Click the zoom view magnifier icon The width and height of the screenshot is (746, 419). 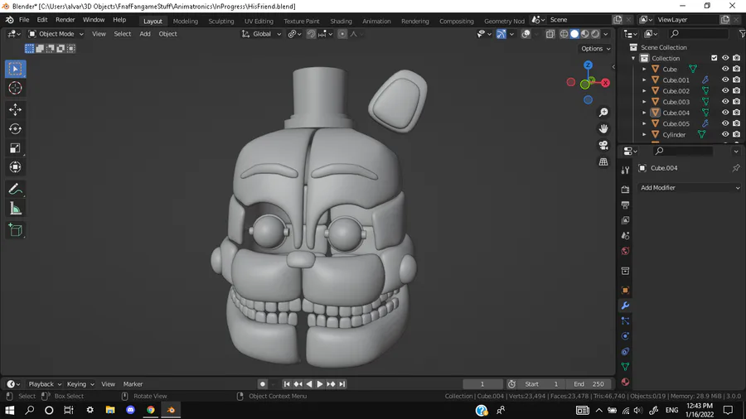(603, 112)
